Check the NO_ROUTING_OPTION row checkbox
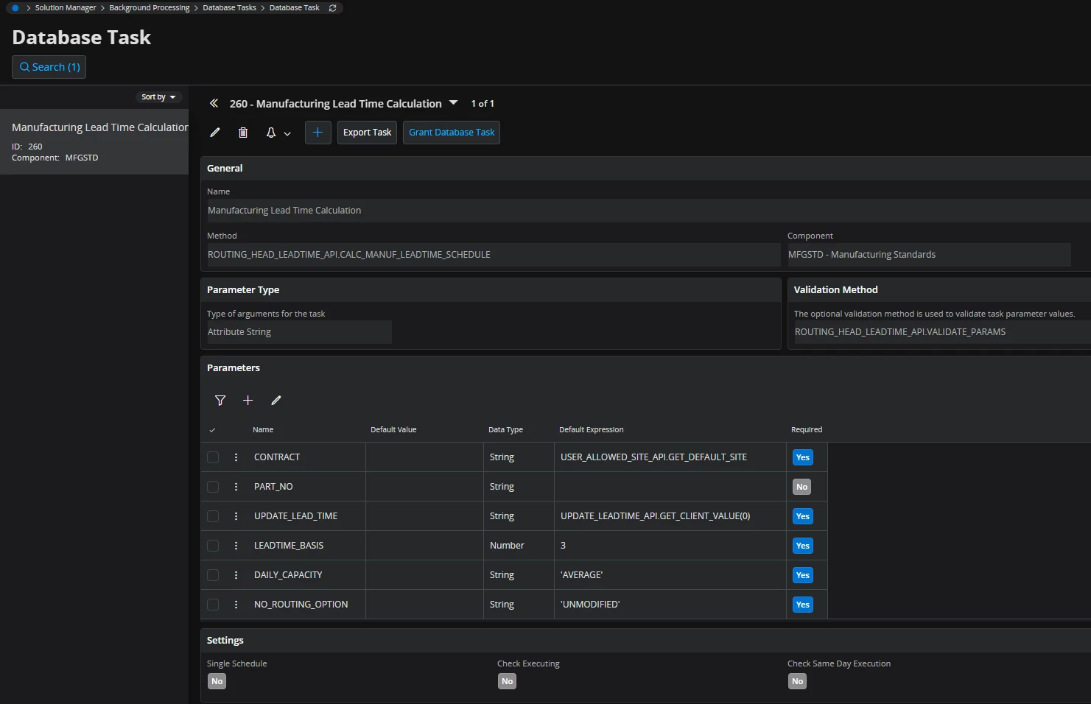Screen dimensions: 1091x704 click(213, 605)
